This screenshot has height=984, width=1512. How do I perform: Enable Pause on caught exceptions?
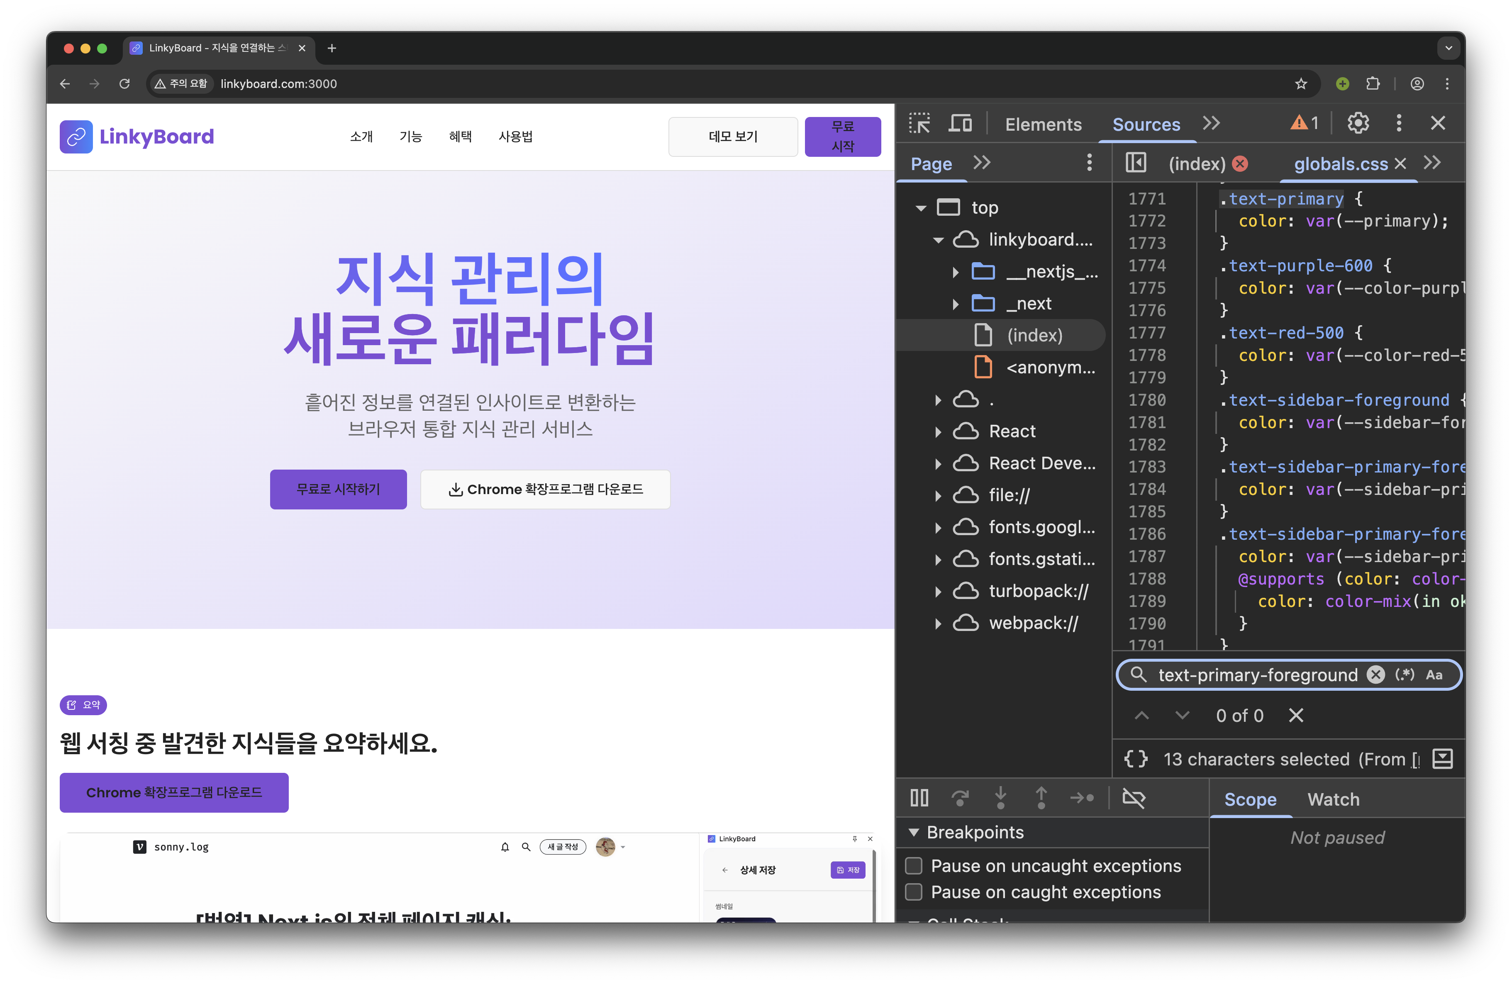click(x=914, y=892)
